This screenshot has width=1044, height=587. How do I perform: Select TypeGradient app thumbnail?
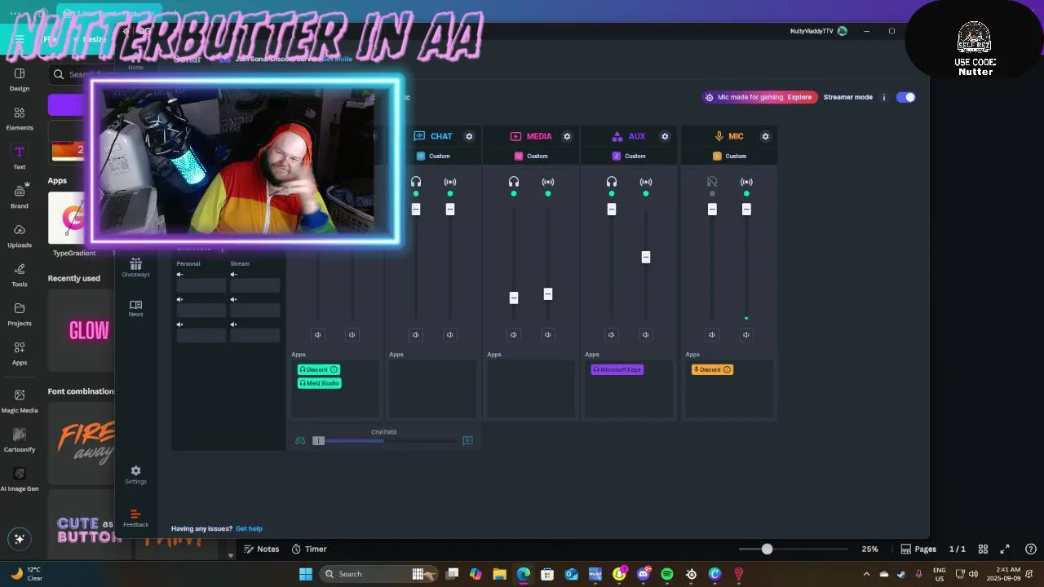74,218
